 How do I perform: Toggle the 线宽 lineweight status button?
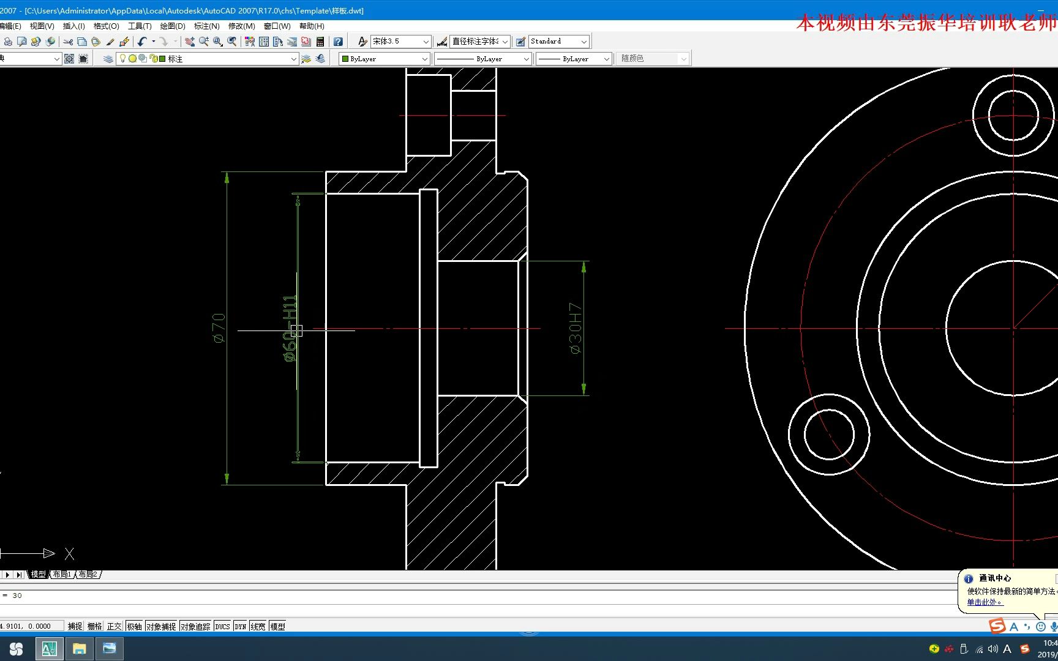(258, 626)
